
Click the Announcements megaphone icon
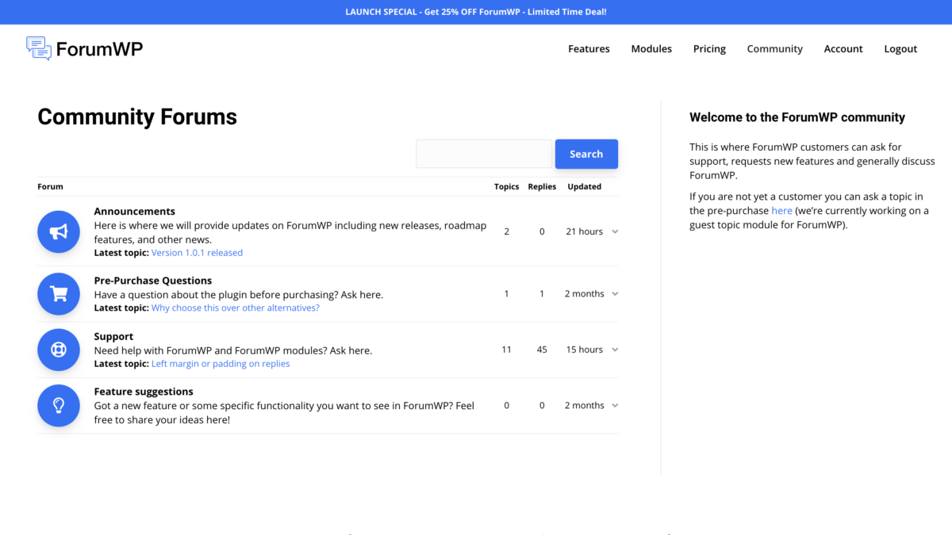pos(59,231)
